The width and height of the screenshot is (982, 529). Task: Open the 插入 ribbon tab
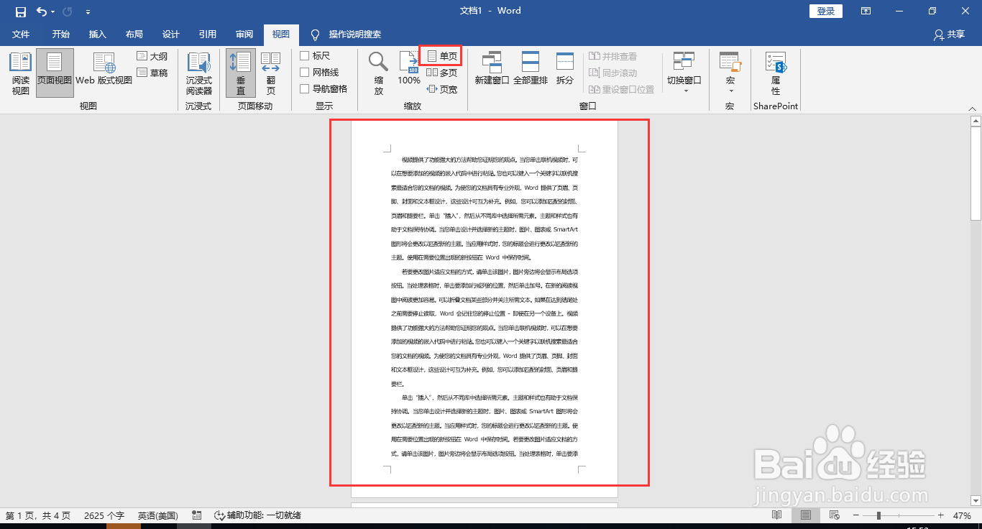point(97,34)
